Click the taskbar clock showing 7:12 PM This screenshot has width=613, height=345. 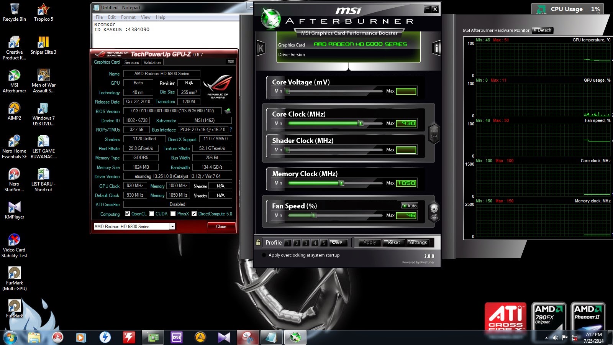pos(593,338)
